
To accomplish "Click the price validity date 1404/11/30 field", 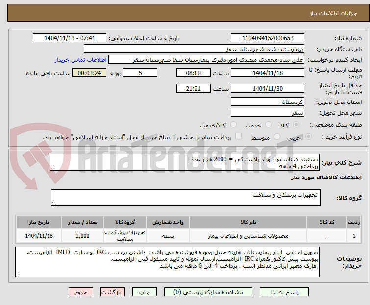I will coord(268,88).
